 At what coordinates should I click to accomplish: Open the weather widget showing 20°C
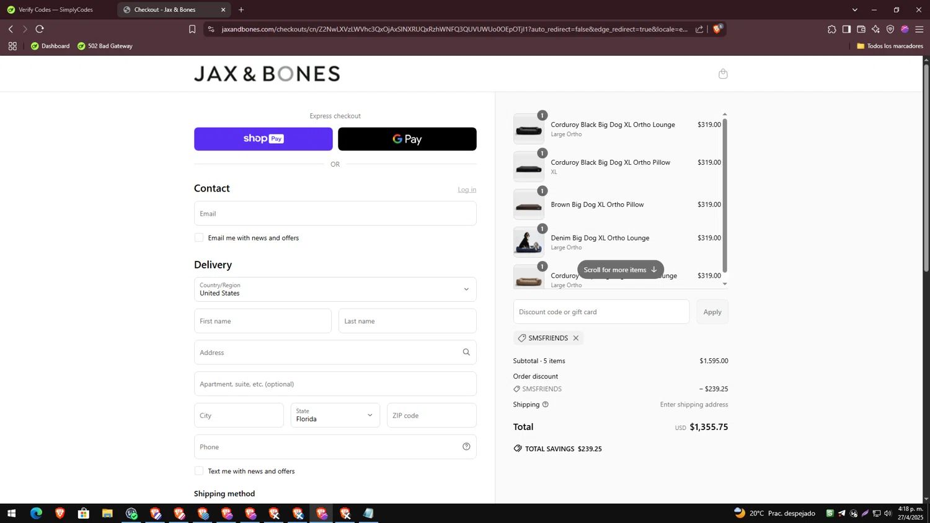coord(774,513)
